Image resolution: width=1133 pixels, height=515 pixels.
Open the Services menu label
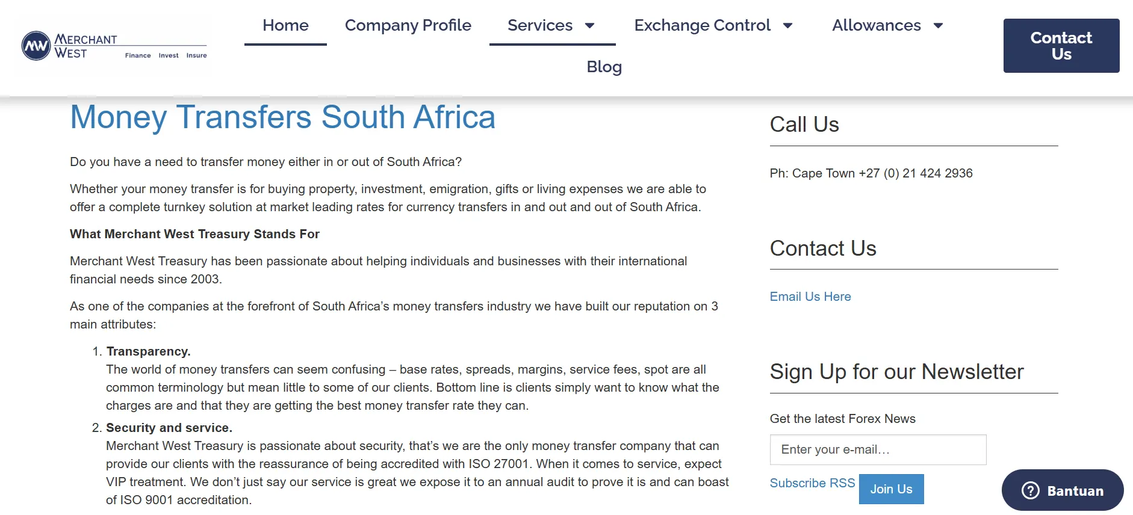pos(540,25)
